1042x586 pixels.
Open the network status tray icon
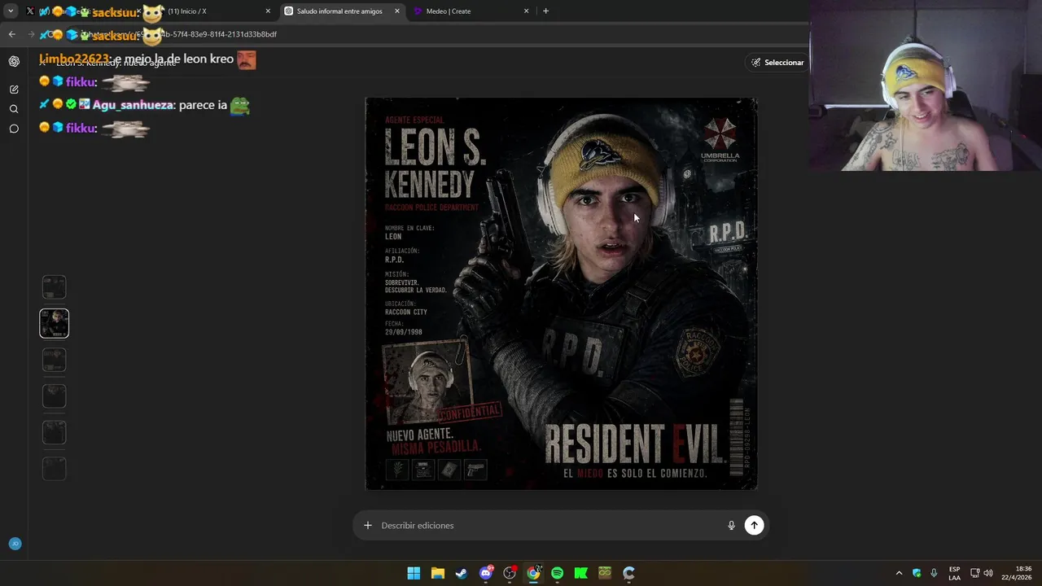[x=975, y=573]
